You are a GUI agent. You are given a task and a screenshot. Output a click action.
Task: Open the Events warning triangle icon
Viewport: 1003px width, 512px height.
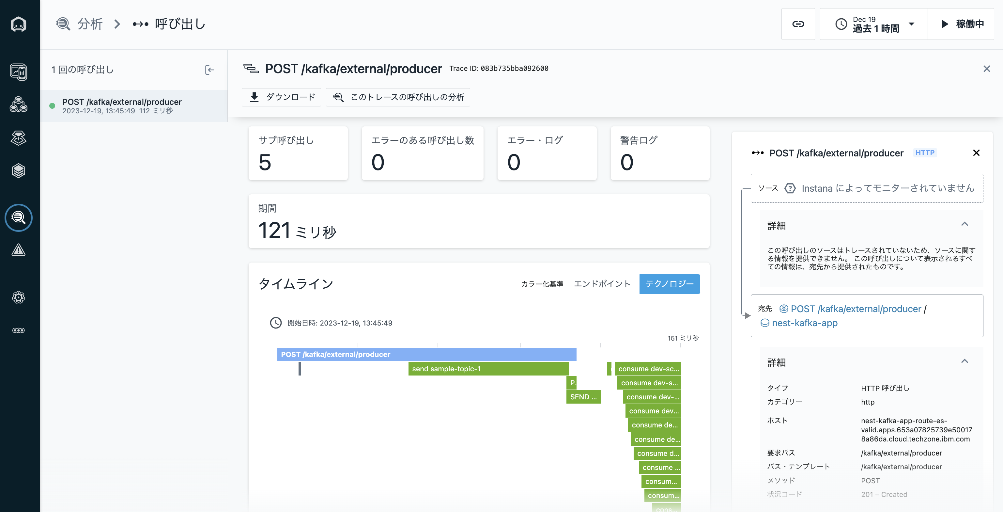18,250
